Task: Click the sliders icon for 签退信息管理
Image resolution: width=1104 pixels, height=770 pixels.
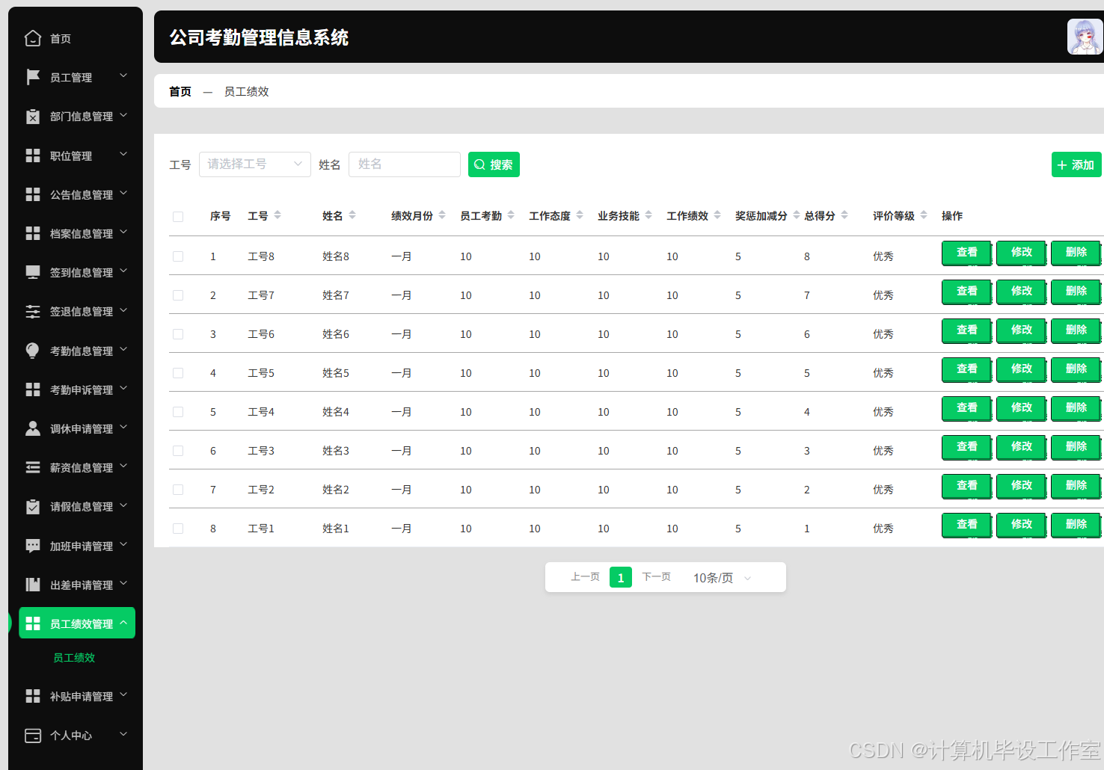Action: (x=33, y=311)
